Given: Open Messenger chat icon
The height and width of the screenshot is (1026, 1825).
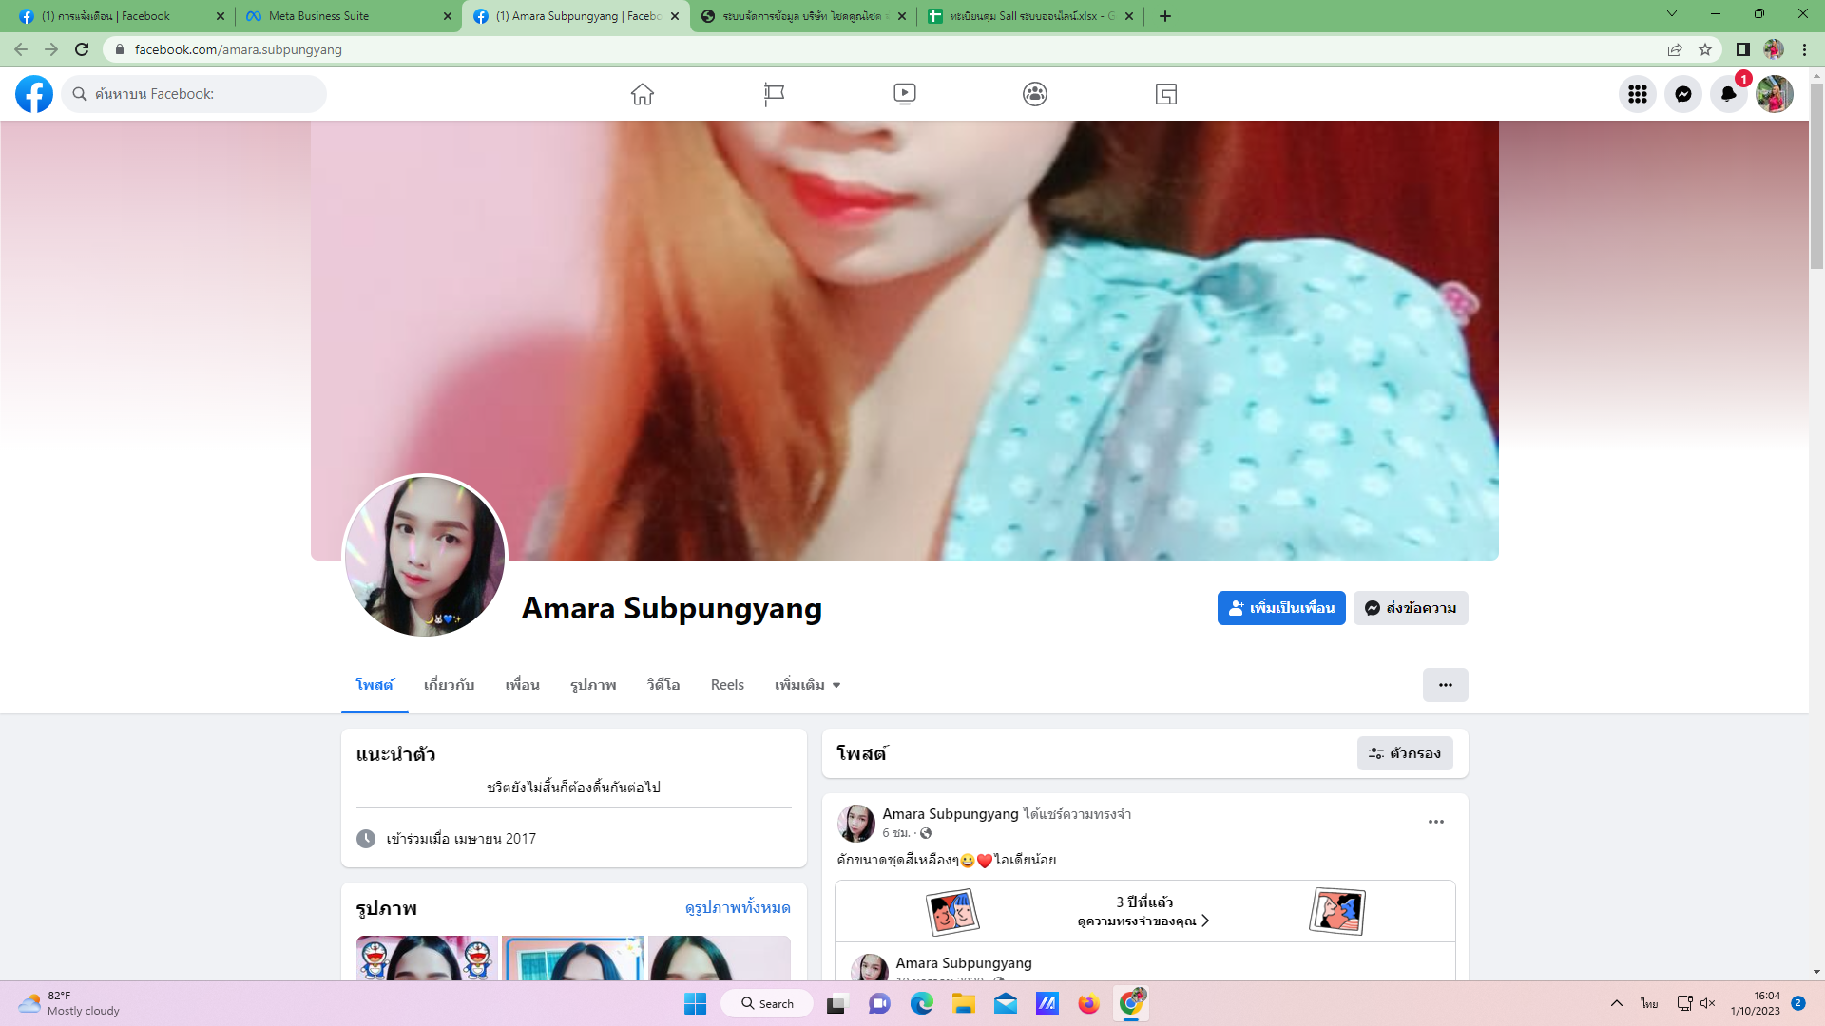Looking at the screenshot, I should 1682,94.
